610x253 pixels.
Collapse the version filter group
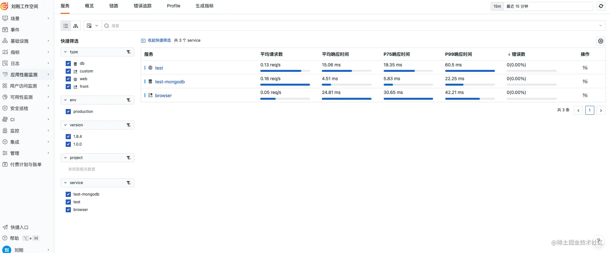(x=65, y=125)
